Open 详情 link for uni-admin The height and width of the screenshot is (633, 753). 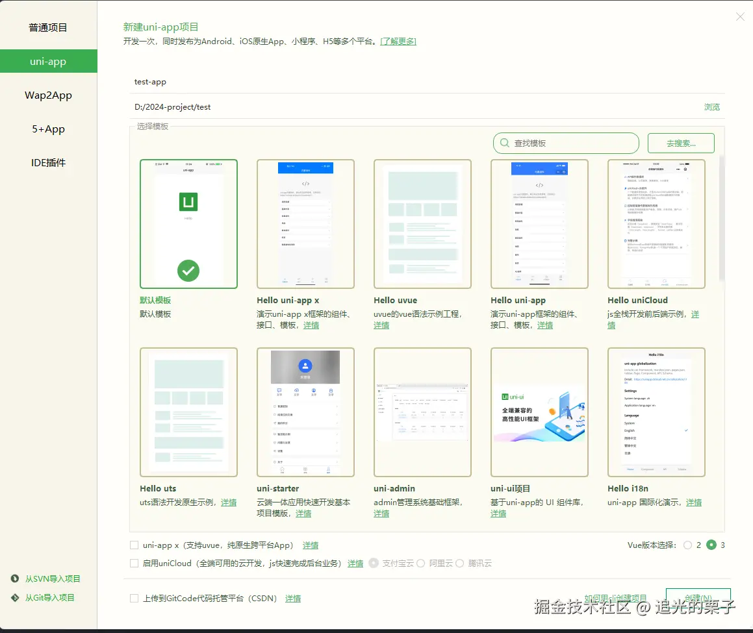point(382,514)
